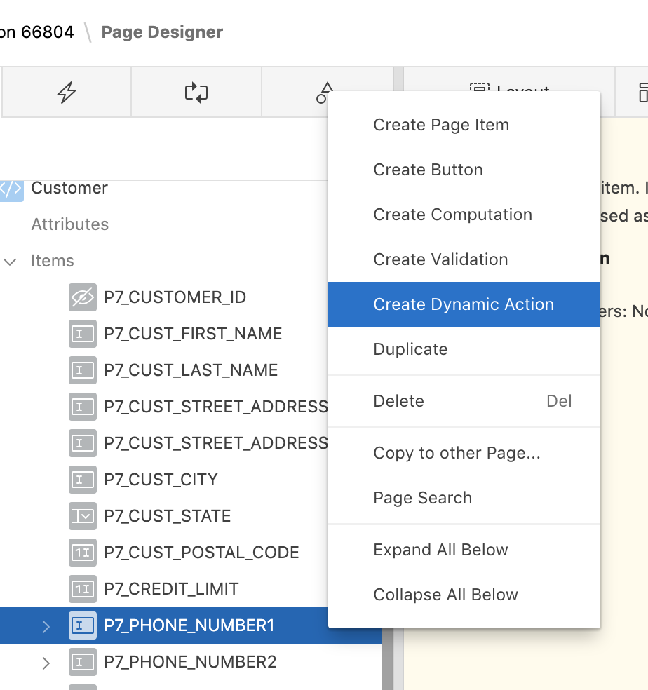Expand the P7_PHONE_NUMBER1 tree node
Viewport: 648px width, 690px height.
point(46,626)
